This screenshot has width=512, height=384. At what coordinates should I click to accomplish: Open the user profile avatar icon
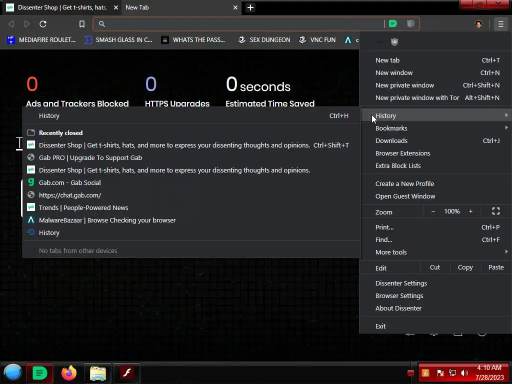point(478,24)
